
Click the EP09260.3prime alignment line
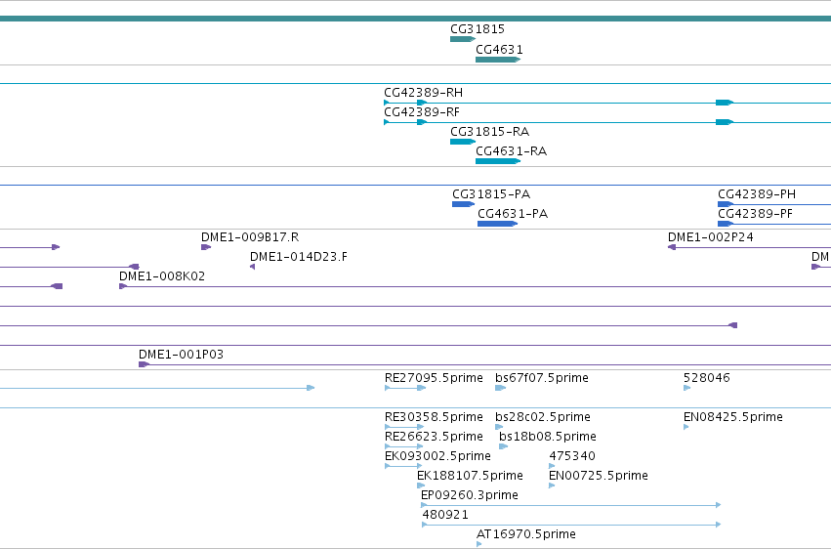[571, 506]
